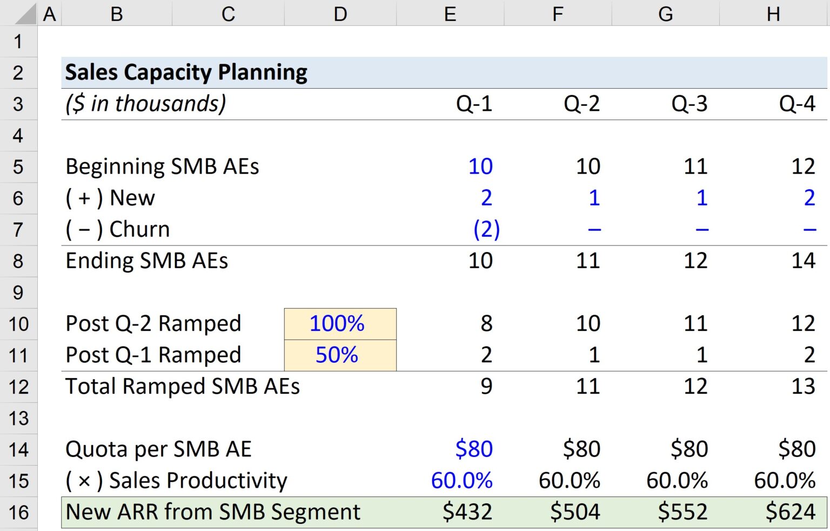Click the $80 Quota per SMB AE cell

point(473,448)
